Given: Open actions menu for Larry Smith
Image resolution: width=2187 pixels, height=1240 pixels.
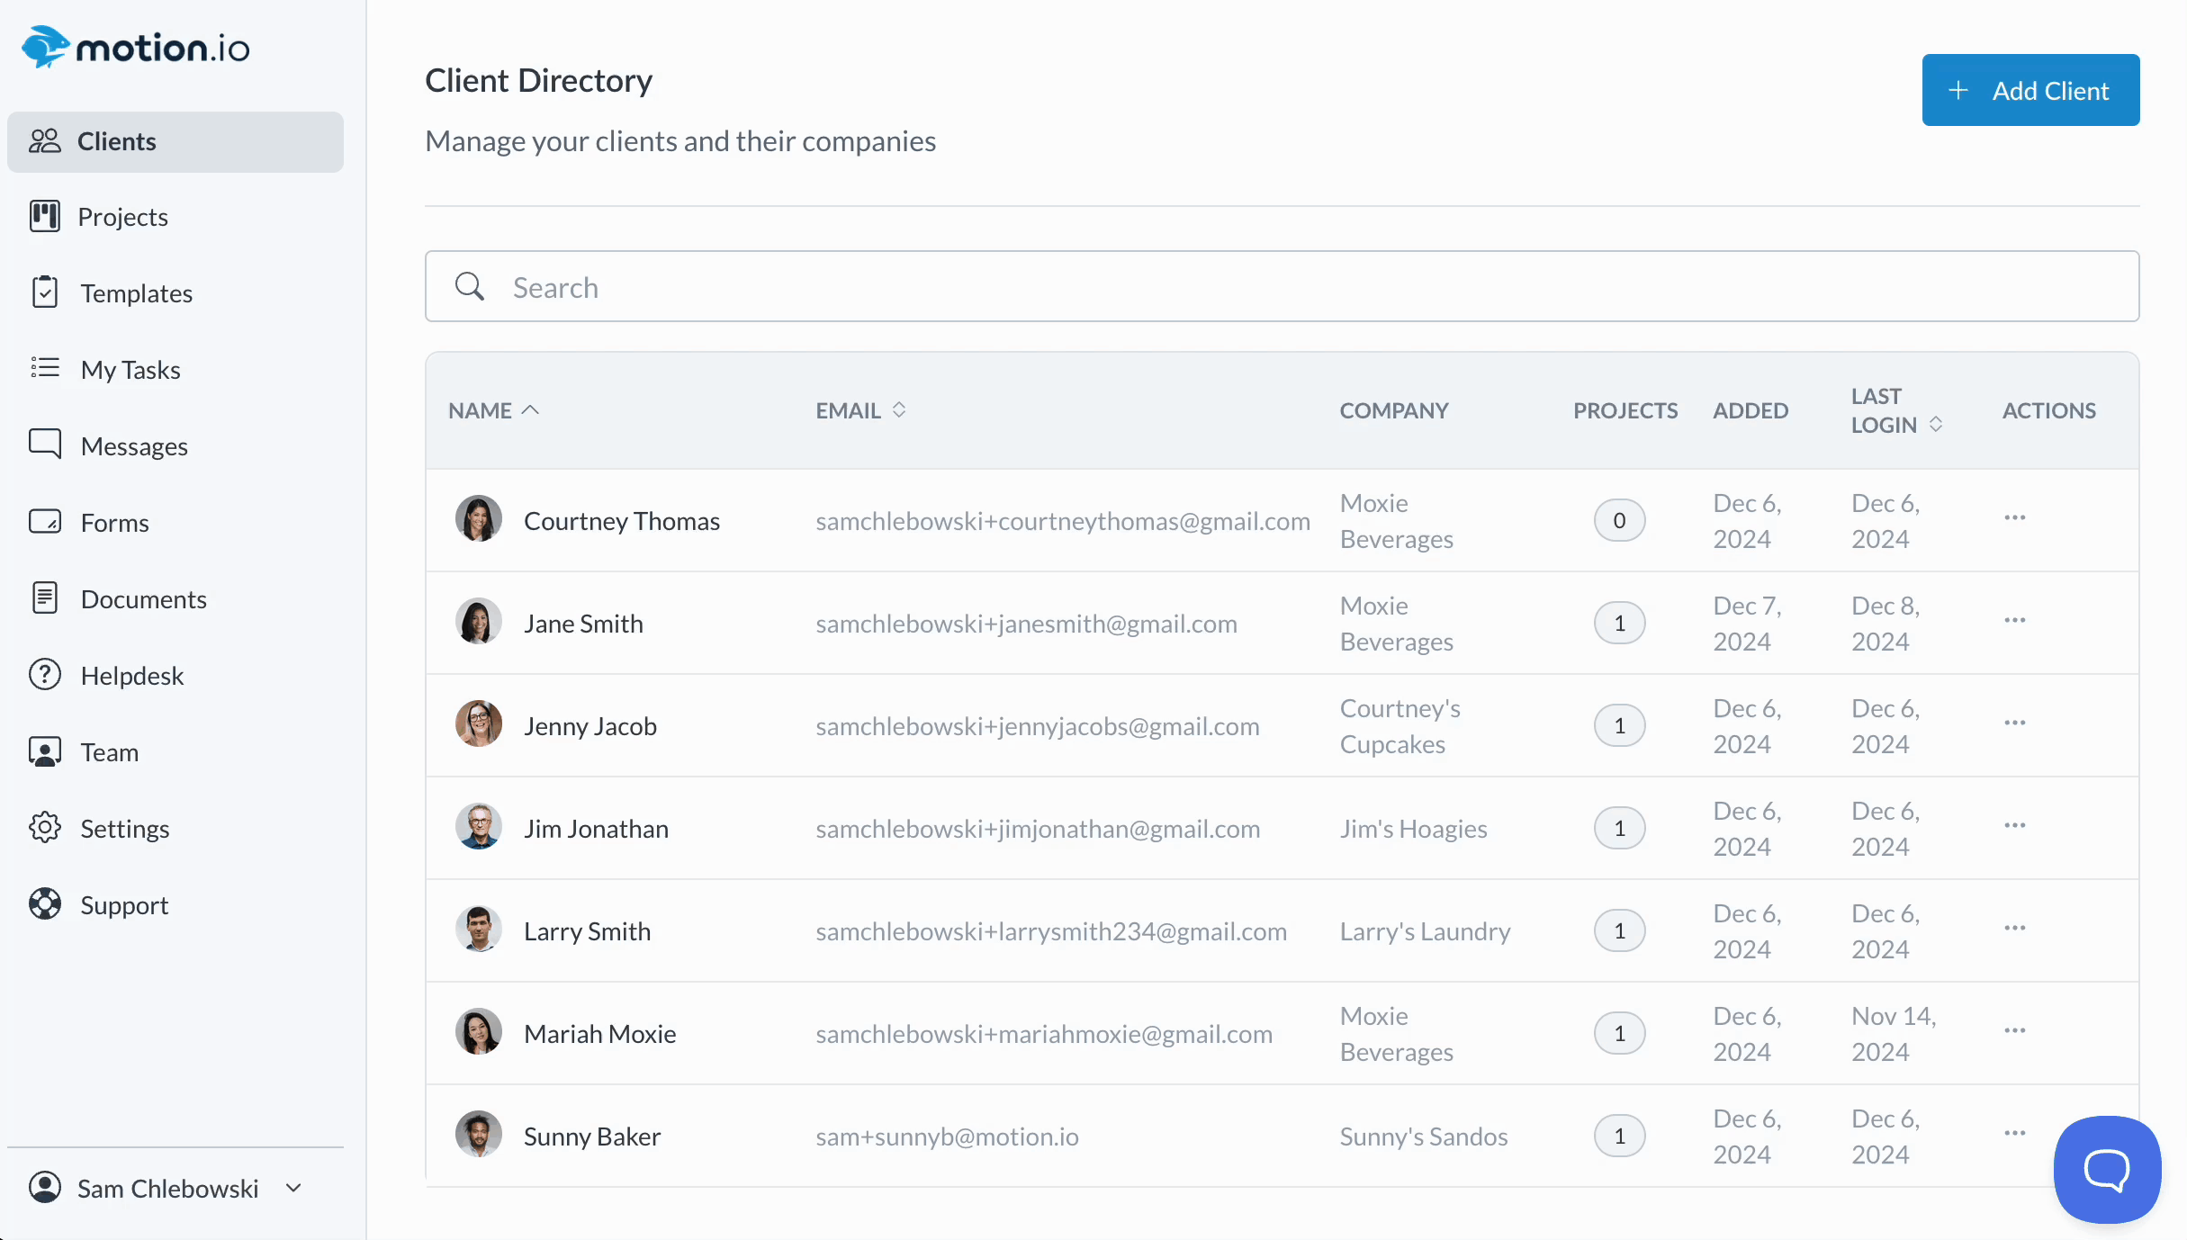Looking at the screenshot, I should [x=2014, y=929].
